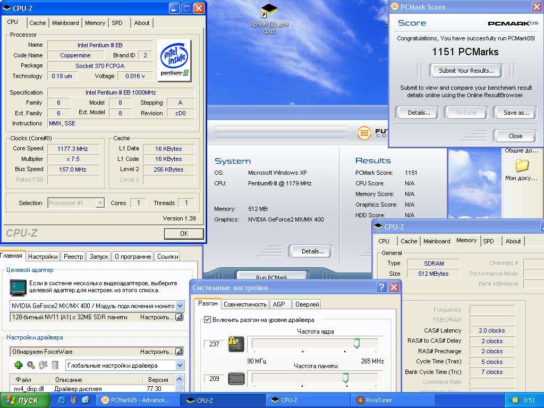The image size is (544, 408).
Task: Click Run PCMark button
Action: pos(271,276)
